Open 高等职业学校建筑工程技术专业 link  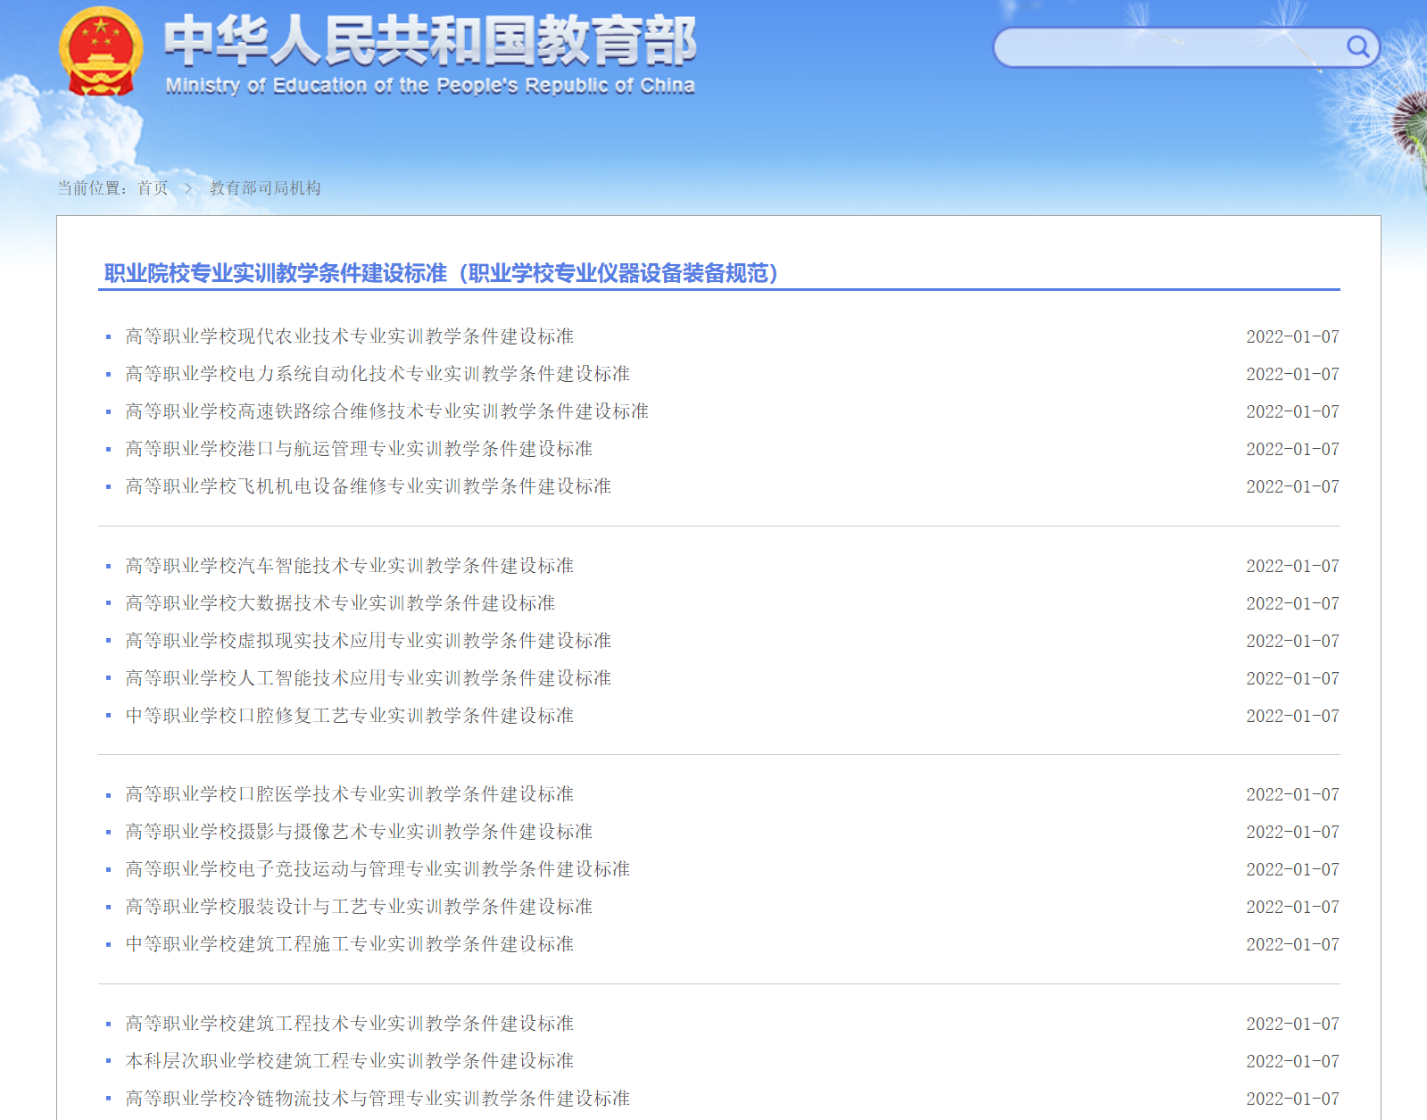[x=349, y=1024]
